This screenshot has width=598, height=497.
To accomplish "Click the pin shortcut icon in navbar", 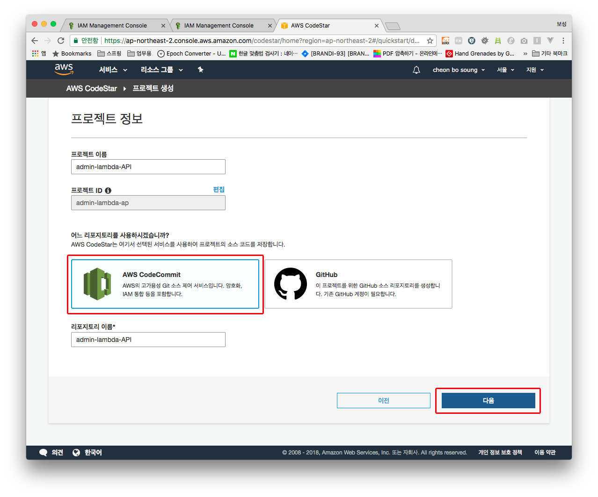I will (x=200, y=70).
